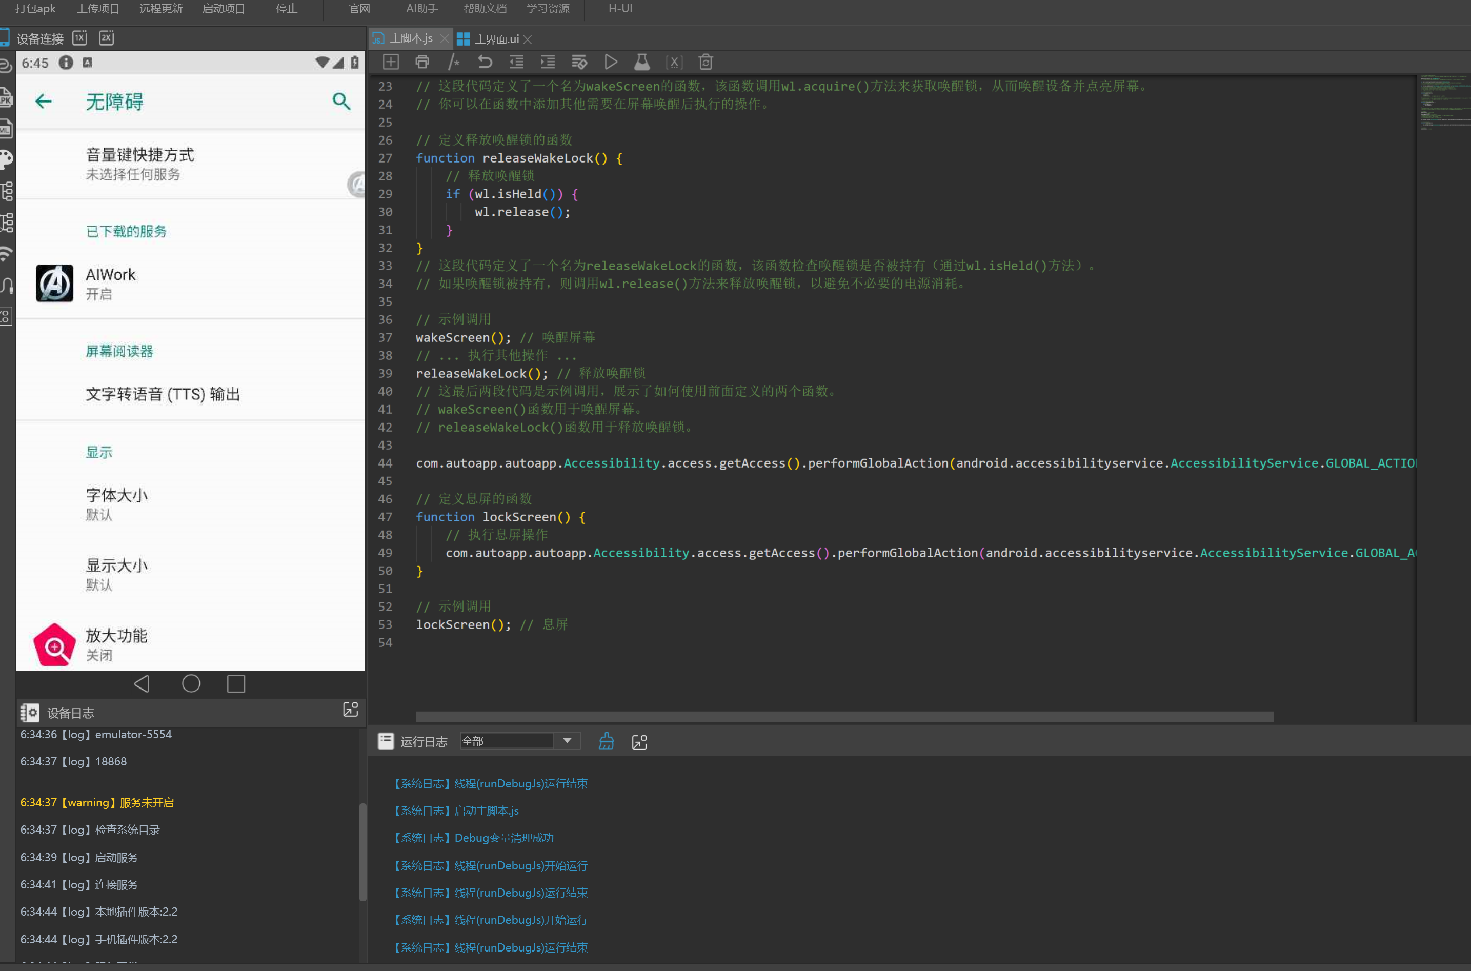
Task: Switch to the 主脚本.js tab
Action: [x=411, y=38]
